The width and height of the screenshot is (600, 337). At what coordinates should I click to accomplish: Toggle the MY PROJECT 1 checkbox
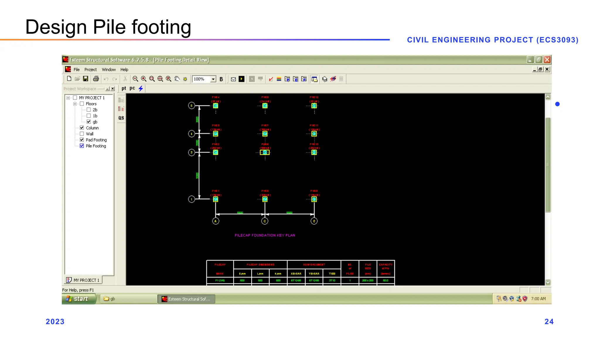75,98
